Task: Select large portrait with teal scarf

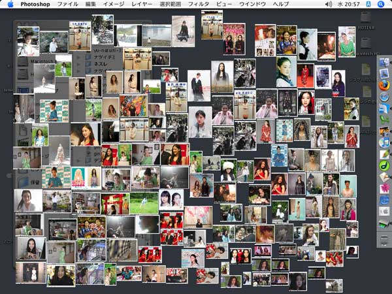Action: click(286, 71)
